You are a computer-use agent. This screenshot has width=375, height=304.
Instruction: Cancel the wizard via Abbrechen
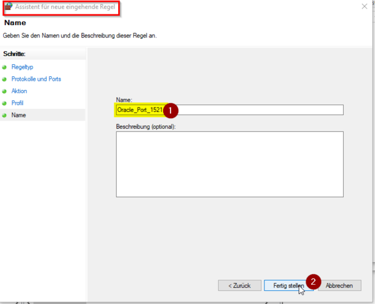339,285
